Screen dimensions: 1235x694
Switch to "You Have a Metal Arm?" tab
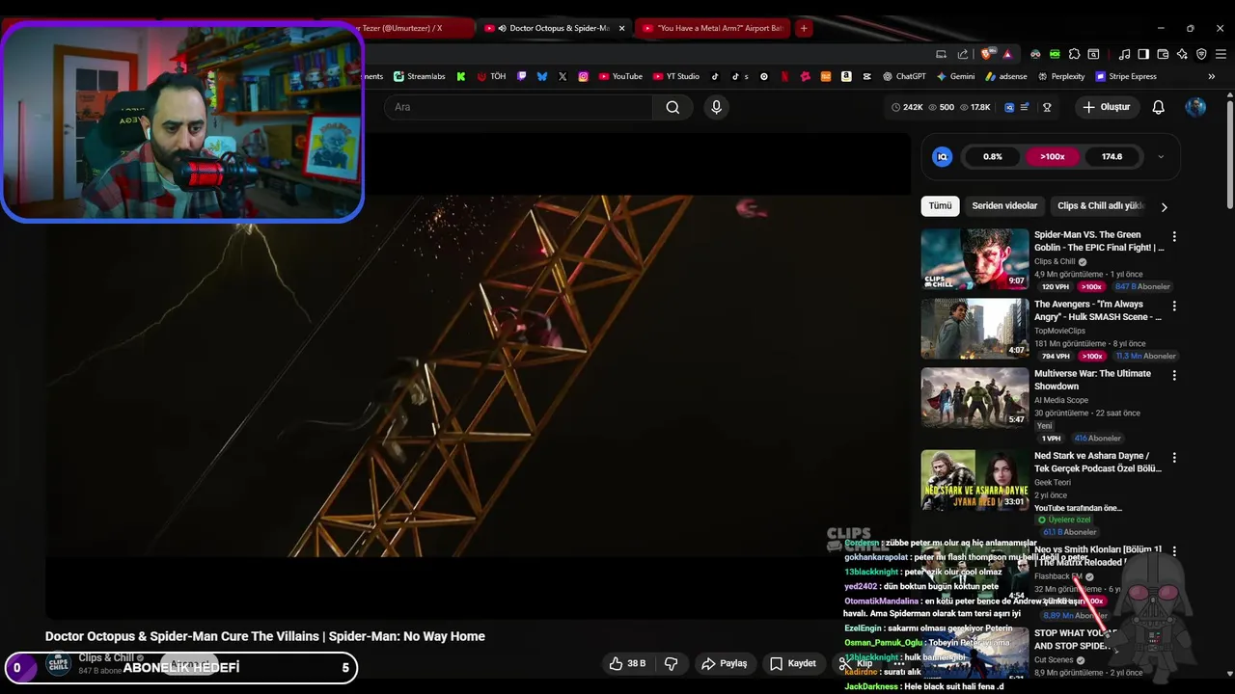pos(712,28)
